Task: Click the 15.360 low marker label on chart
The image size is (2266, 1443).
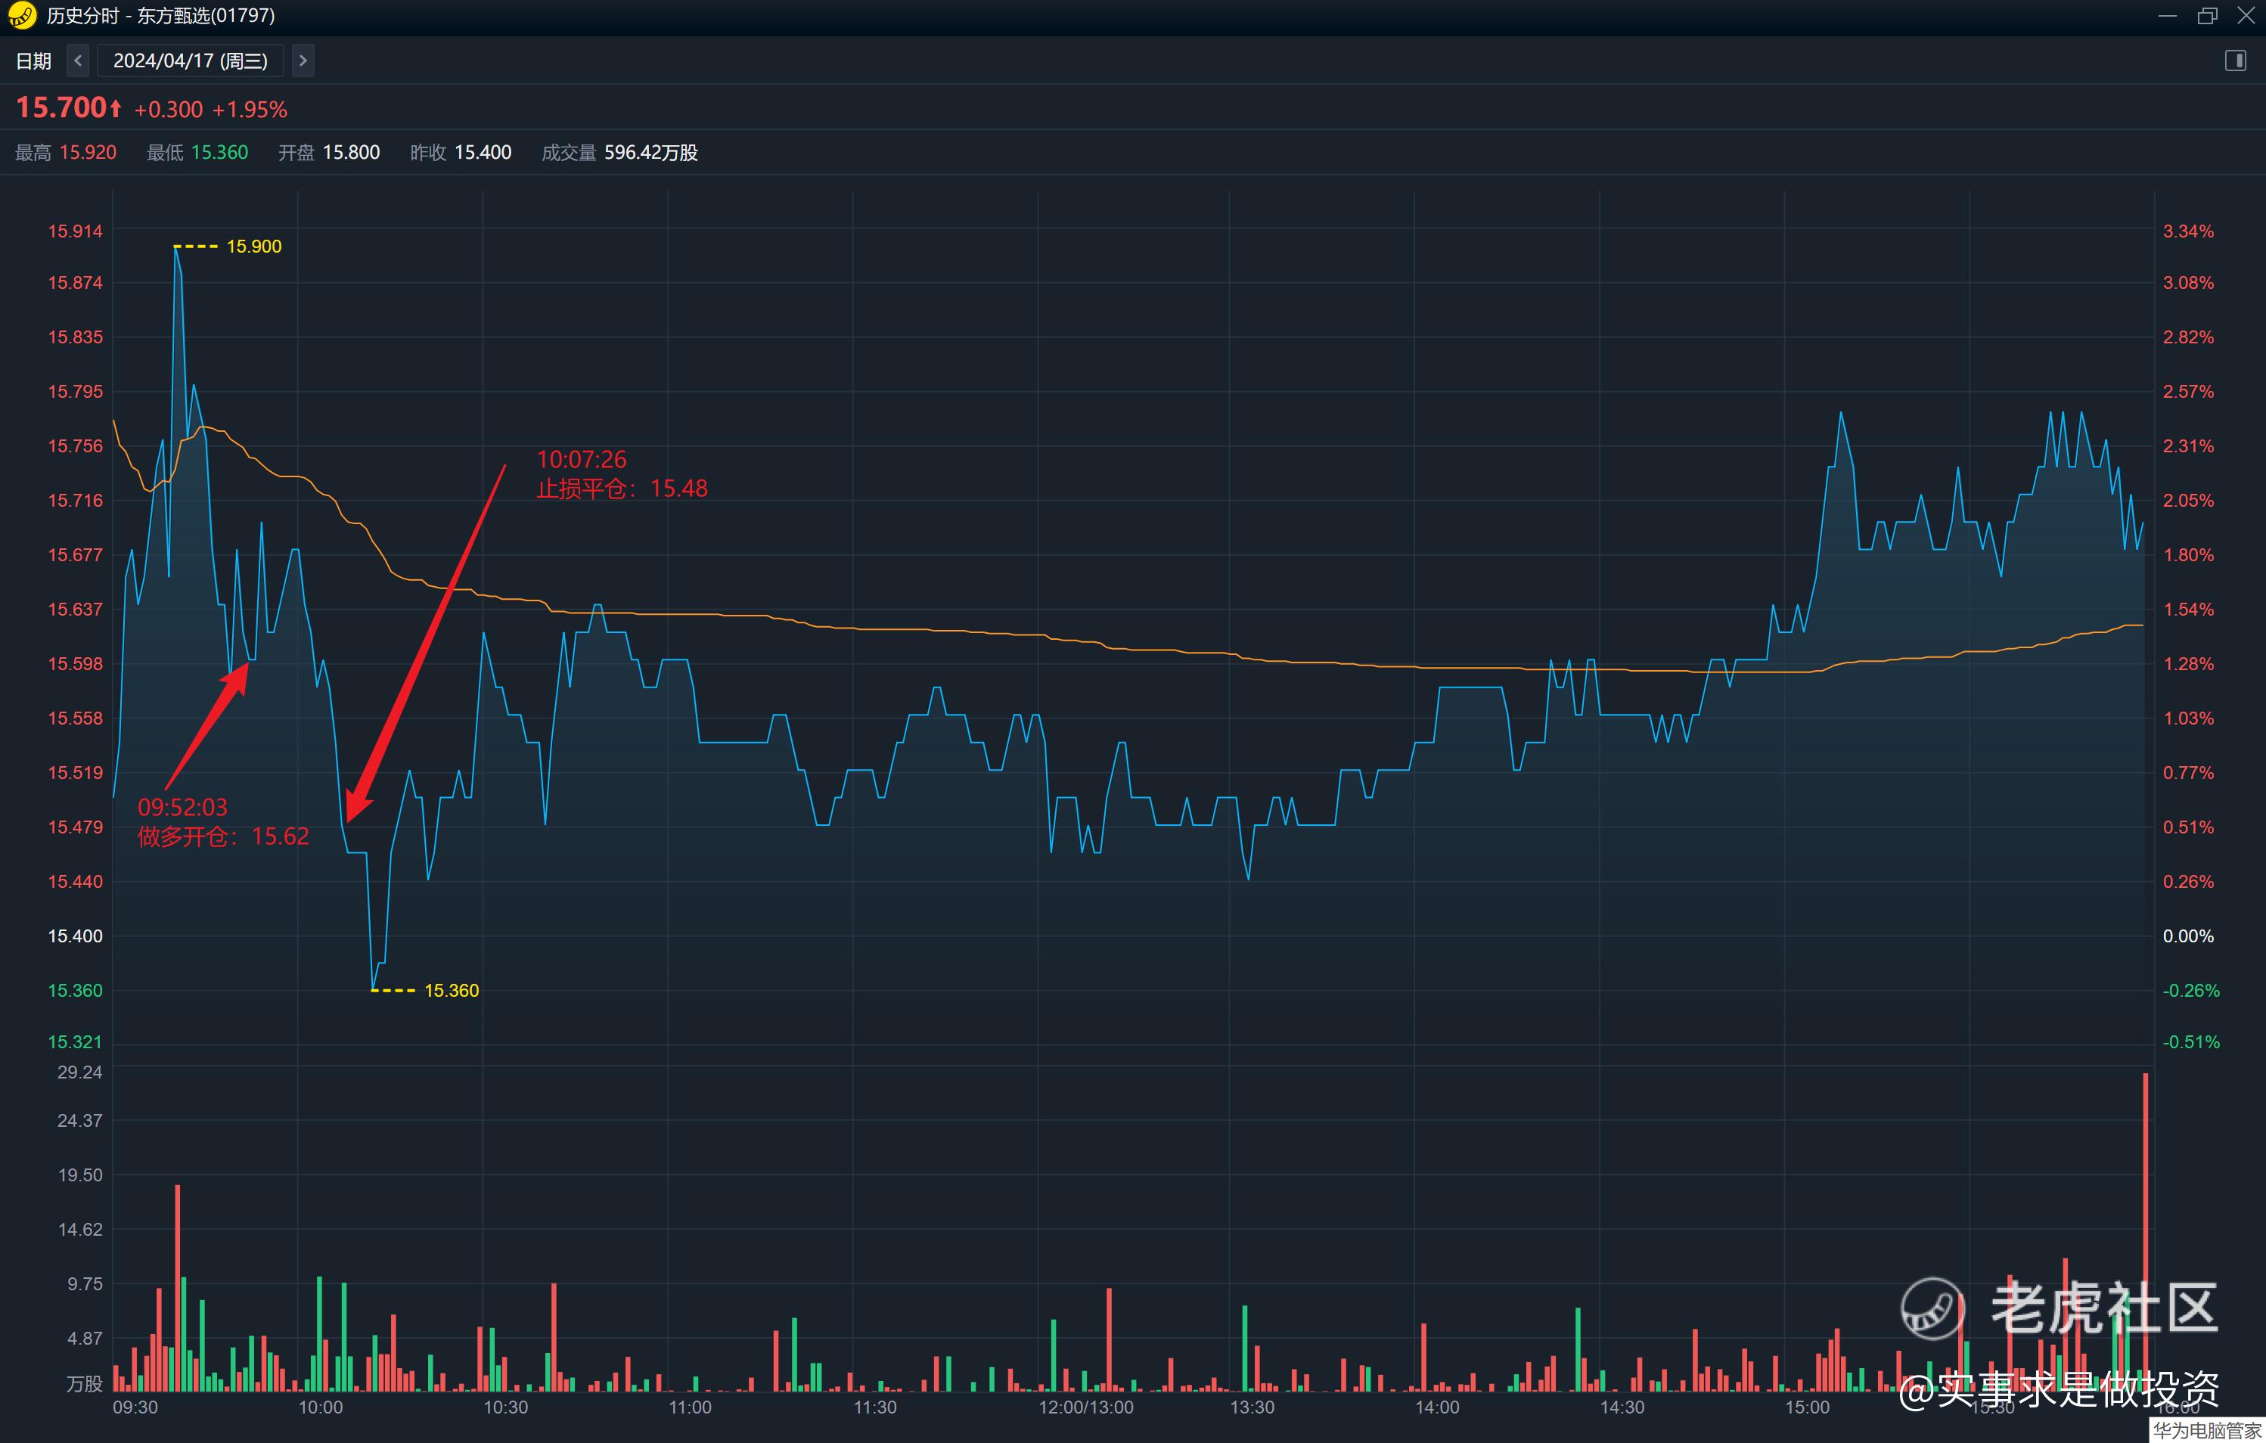Action: [452, 991]
